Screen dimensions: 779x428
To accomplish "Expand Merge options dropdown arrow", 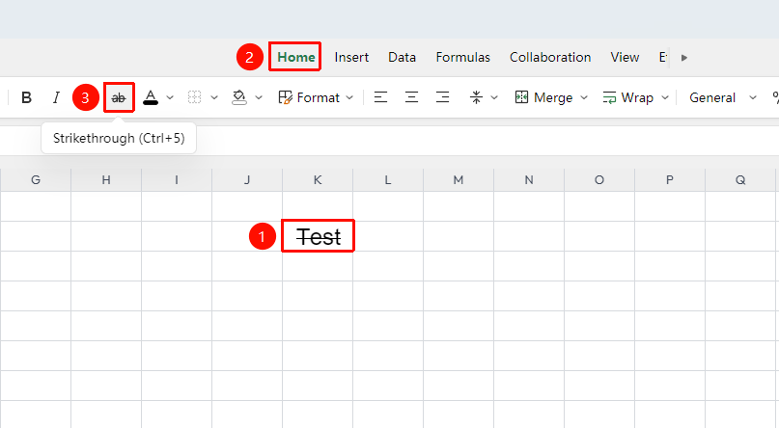I will 584,97.
